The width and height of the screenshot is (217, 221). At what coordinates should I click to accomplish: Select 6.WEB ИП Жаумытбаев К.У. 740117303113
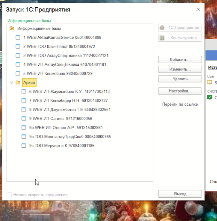tap(70, 92)
